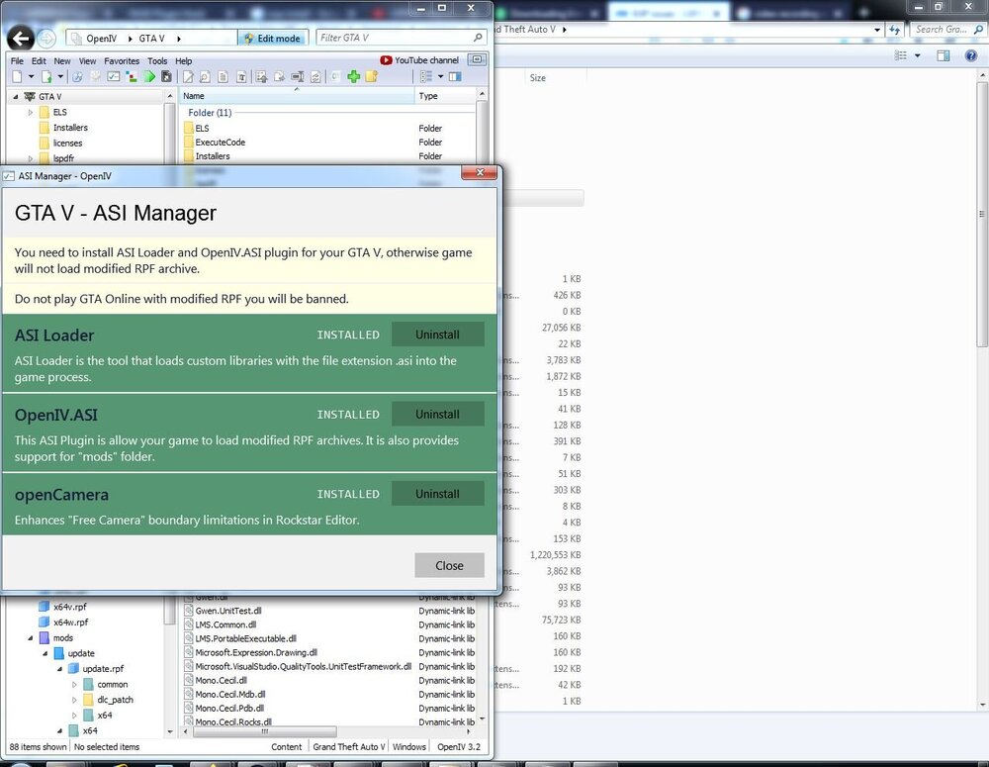Open the Favorites menu
The image size is (989, 767).
tap(122, 61)
